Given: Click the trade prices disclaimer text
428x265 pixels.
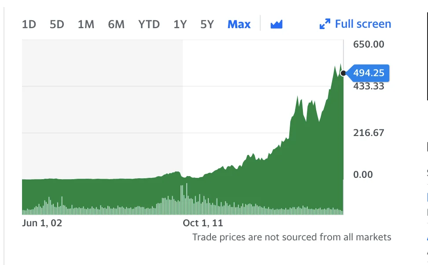Looking at the screenshot, I should coord(291,237).
